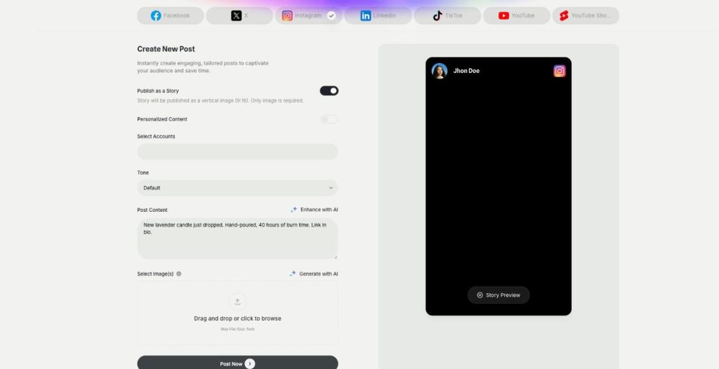Image resolution: width=719 pixels, height=369 pixels.
Task: Select the YouTube Shorts platform tab
Action: (586, 15)
